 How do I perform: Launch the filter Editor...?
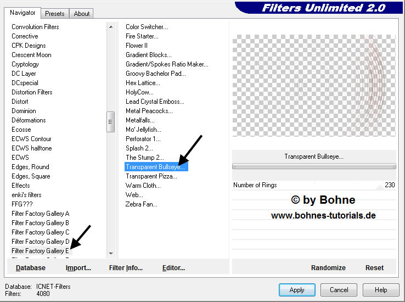tap(173, 268)
